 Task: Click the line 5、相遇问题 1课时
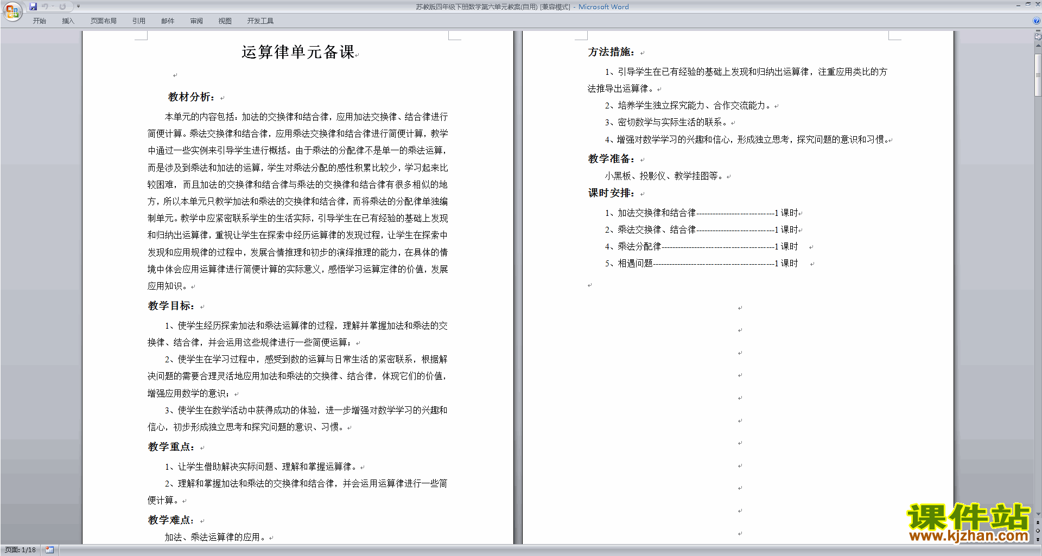[702, 264]
